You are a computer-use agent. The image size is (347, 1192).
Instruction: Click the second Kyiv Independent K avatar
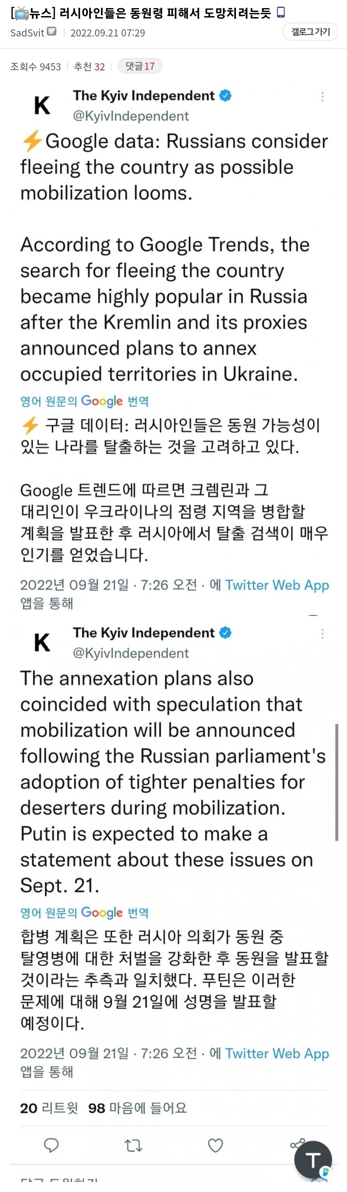tap(42, 642)
